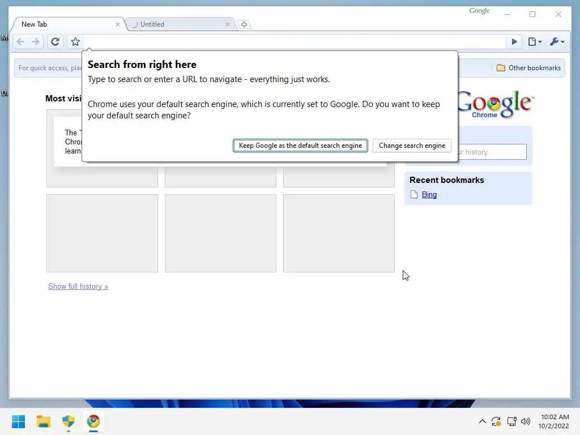This screenshot has width=580, height=435.
Task: Click the search history input field
Action: tap(492, 152)
